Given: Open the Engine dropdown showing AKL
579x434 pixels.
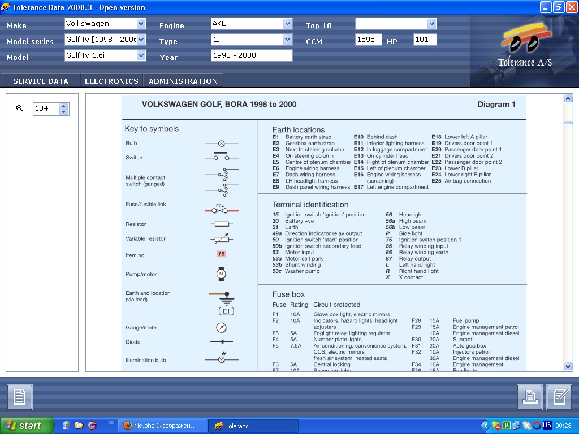Looking at the screenshot, I should click(287, 24).
